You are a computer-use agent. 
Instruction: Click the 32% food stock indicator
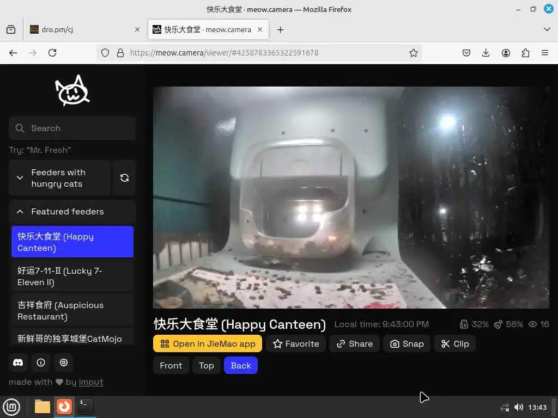pyautogui.click(x=474, y=324)
